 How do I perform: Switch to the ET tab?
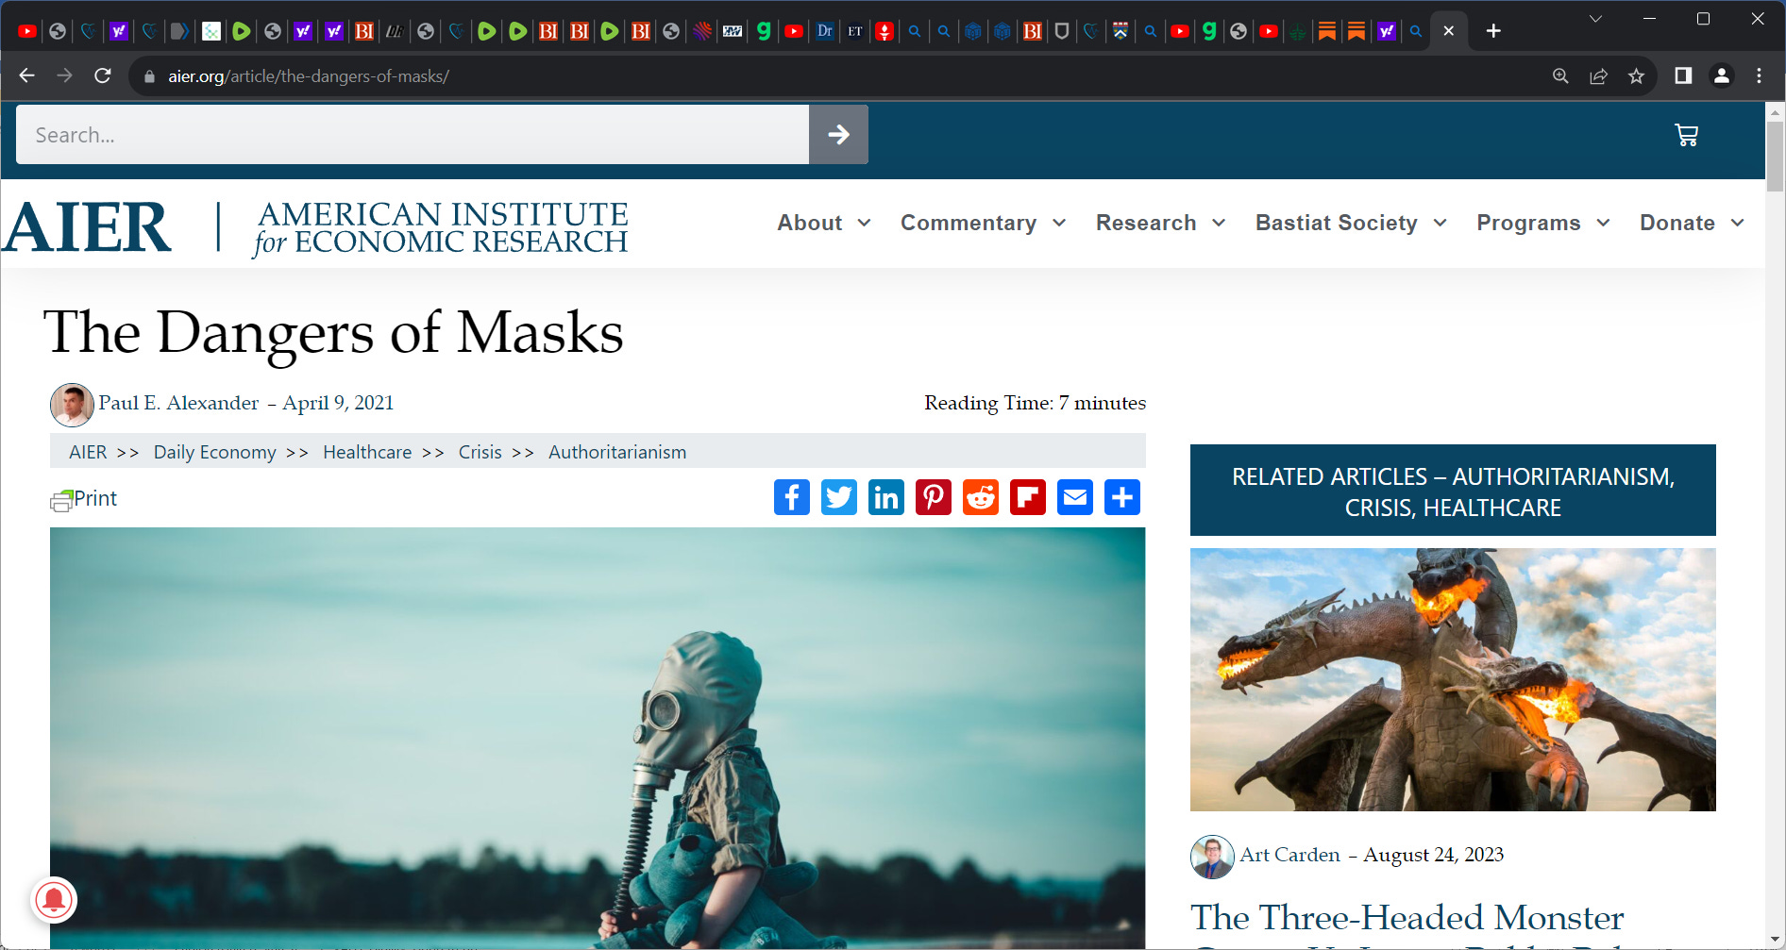(x=854, y=31)
